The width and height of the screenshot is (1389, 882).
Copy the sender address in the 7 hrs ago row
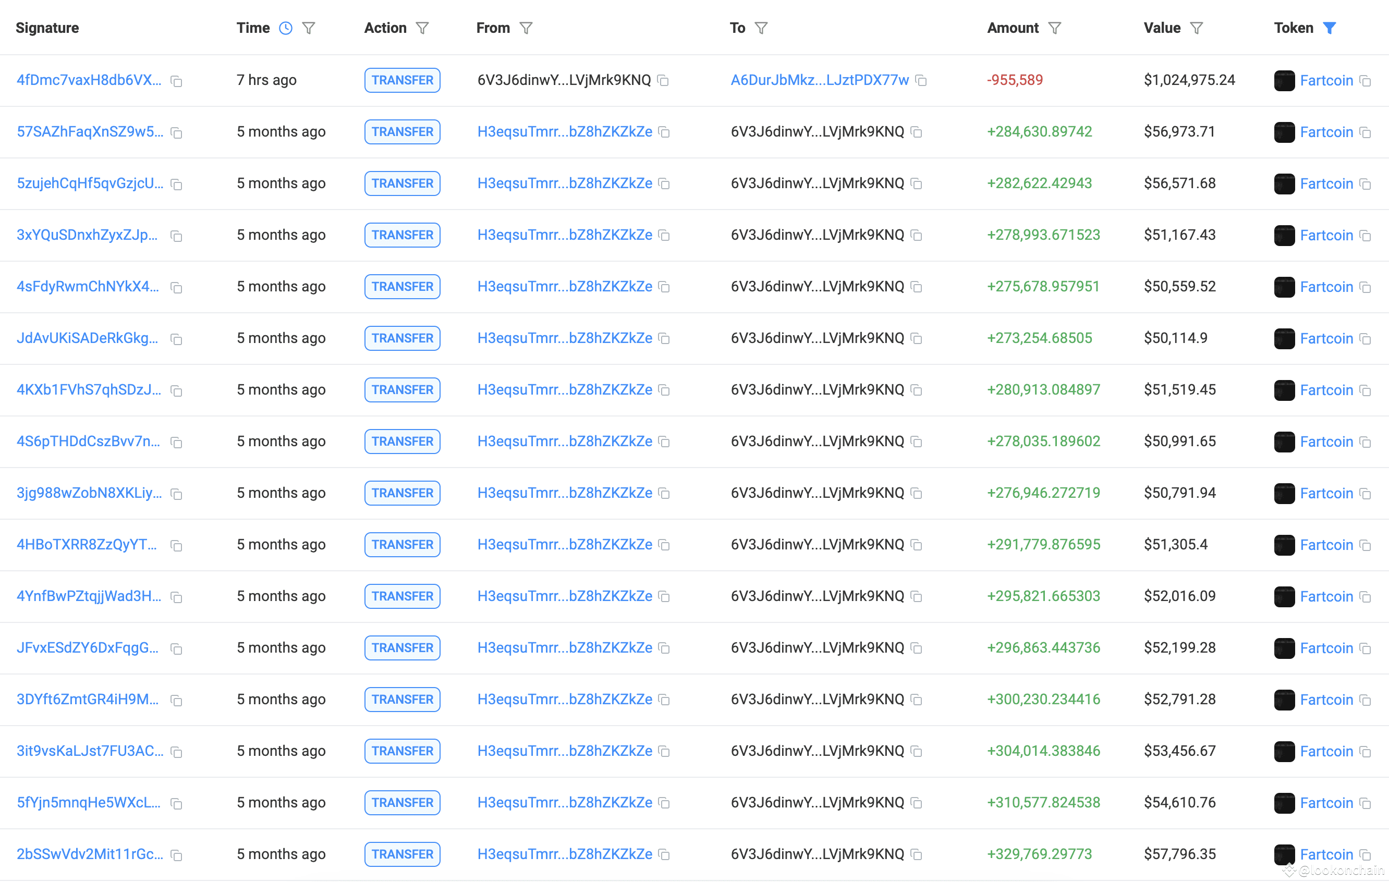coord(663,81)
